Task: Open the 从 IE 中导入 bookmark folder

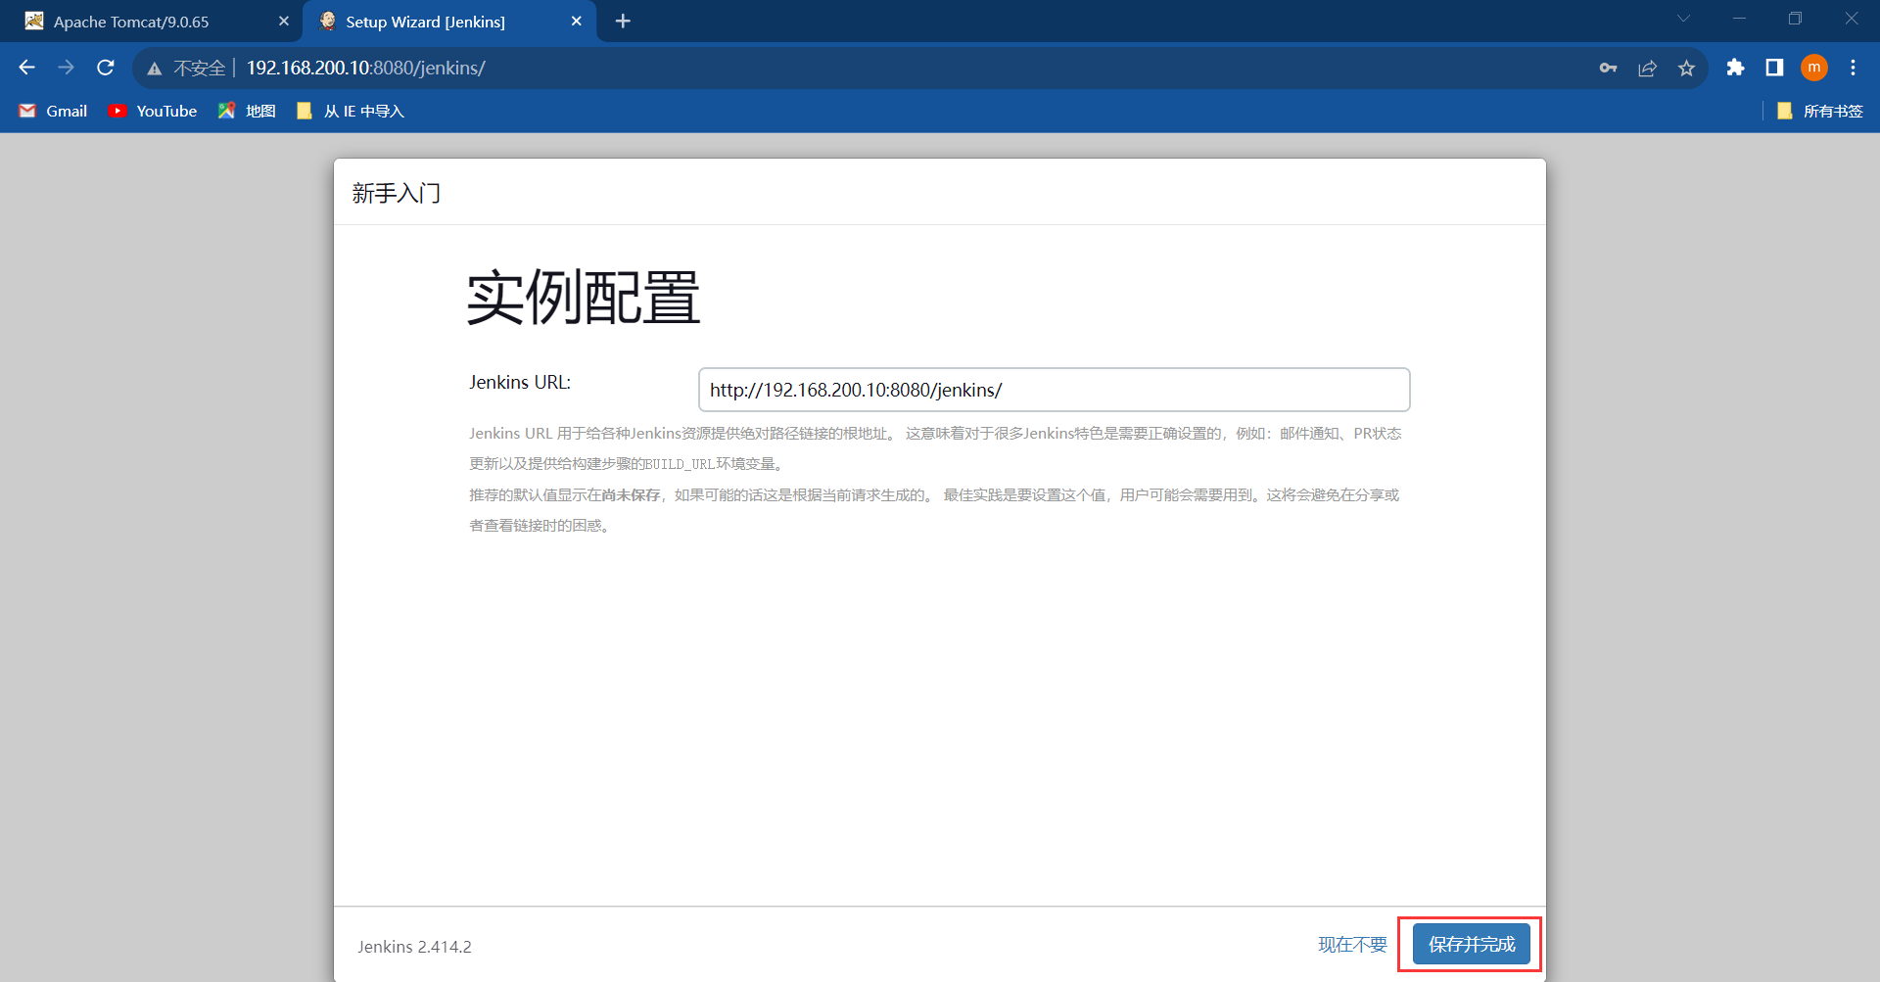Action: coord(350,111)
